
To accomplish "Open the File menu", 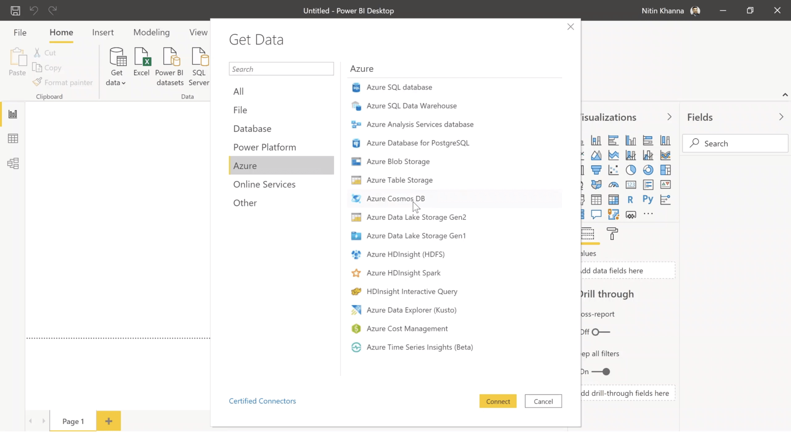I will click(x=20, y=32).
